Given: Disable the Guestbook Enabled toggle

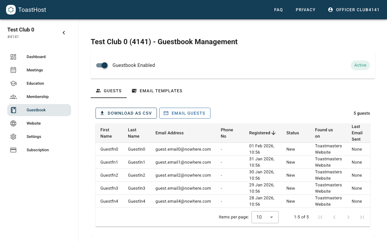Looking at the screenshot, I should (x=102, y=65).
